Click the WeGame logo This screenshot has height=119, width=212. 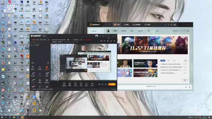[x=95, y=25]
